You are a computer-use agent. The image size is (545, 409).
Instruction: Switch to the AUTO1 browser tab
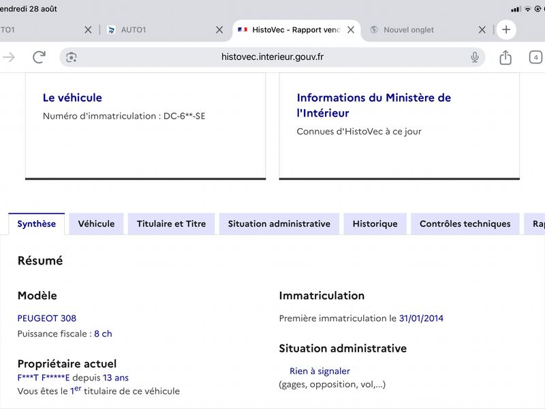coord(165,30)
